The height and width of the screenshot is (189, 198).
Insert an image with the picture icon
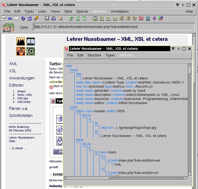[x=95, y=19]
